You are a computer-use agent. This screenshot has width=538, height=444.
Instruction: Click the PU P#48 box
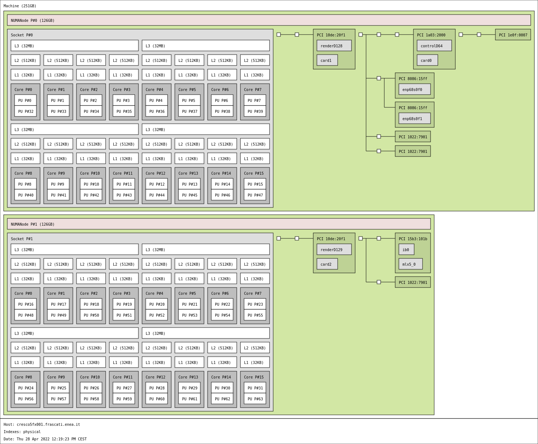click(x=25, y=315)
